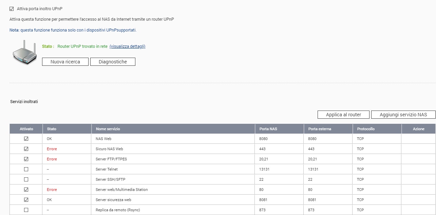Image resolution: width=436 pixels, height=215 pixels.
Task: Enable the Replica da remoto (Rsync) checkbox
Action: pyautogui.click(x=26, y=210)
